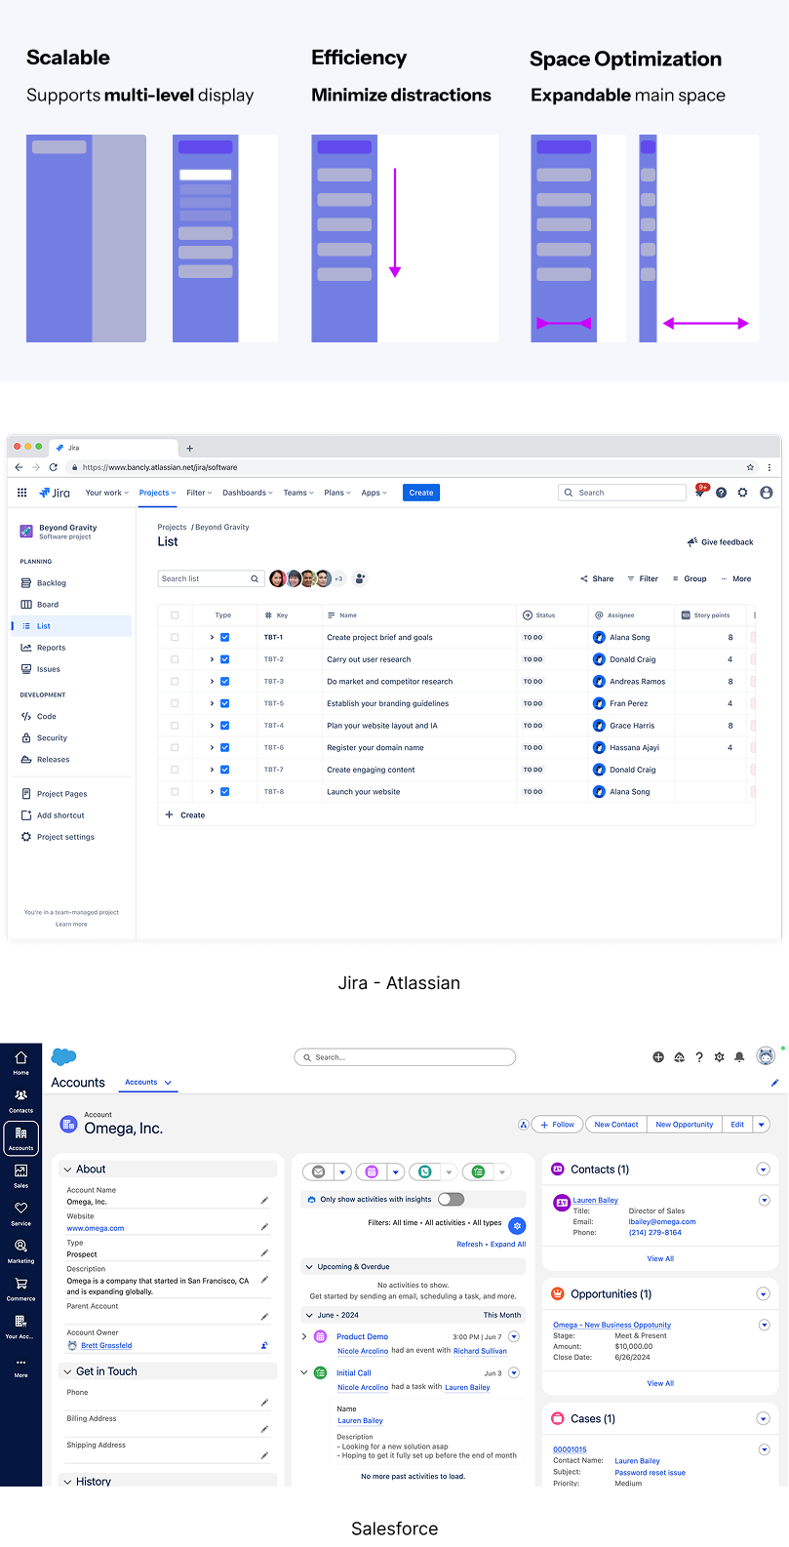Open Opportunities (1) card dropdown arrow
789x1547 pixels.
point(764,1294)
